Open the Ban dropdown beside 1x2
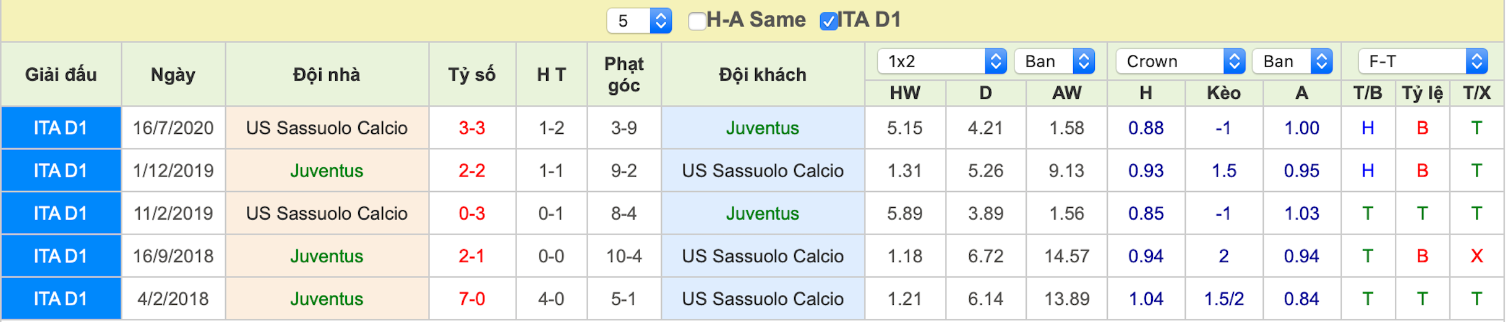 pos(1055,61)
